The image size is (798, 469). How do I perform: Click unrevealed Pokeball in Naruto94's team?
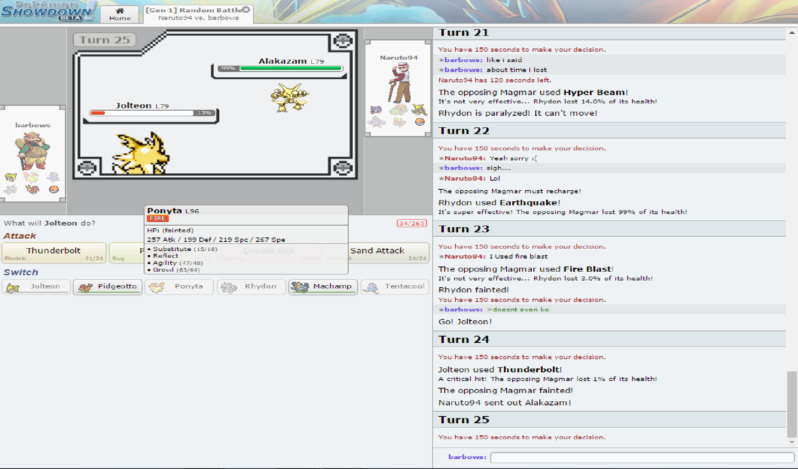419,122
